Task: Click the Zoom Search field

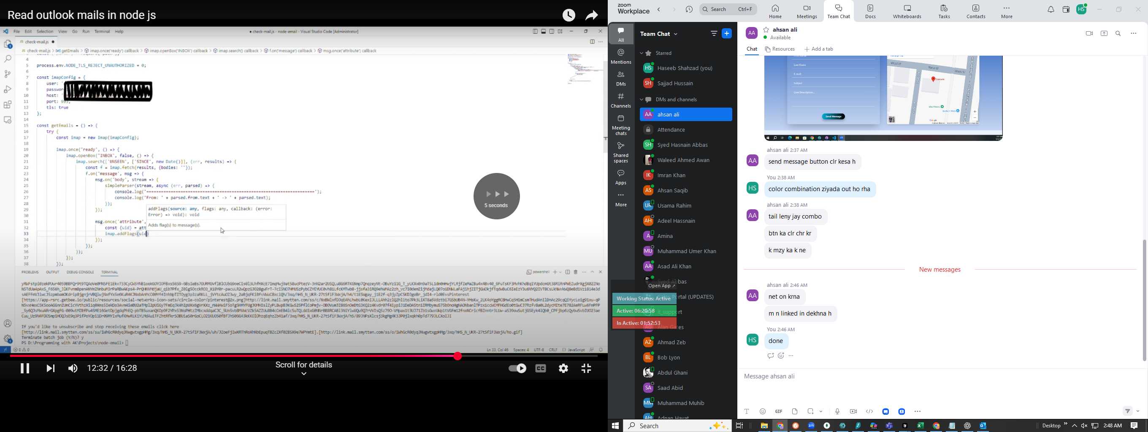Action: pyautogui.click(x=728, y=9)
